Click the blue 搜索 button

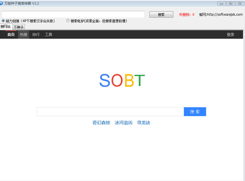tap(195, 112)
